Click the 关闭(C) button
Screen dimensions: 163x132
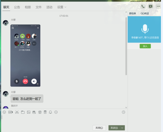pyautogui.click(x=99, y=128)
